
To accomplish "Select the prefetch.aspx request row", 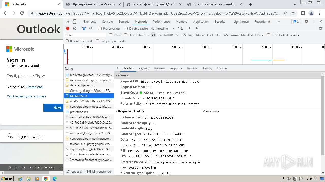I will point(89,112).
